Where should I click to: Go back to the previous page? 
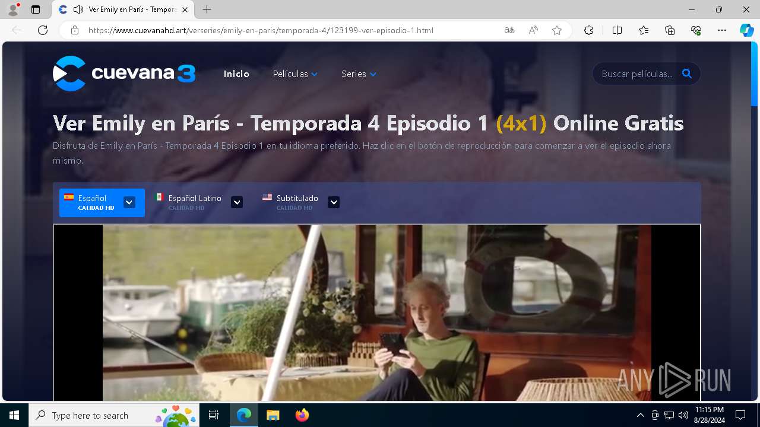coord(17,30)
